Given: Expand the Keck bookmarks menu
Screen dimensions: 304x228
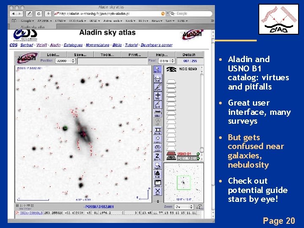Looking at the screenshot, I should [x=130, y=21].
